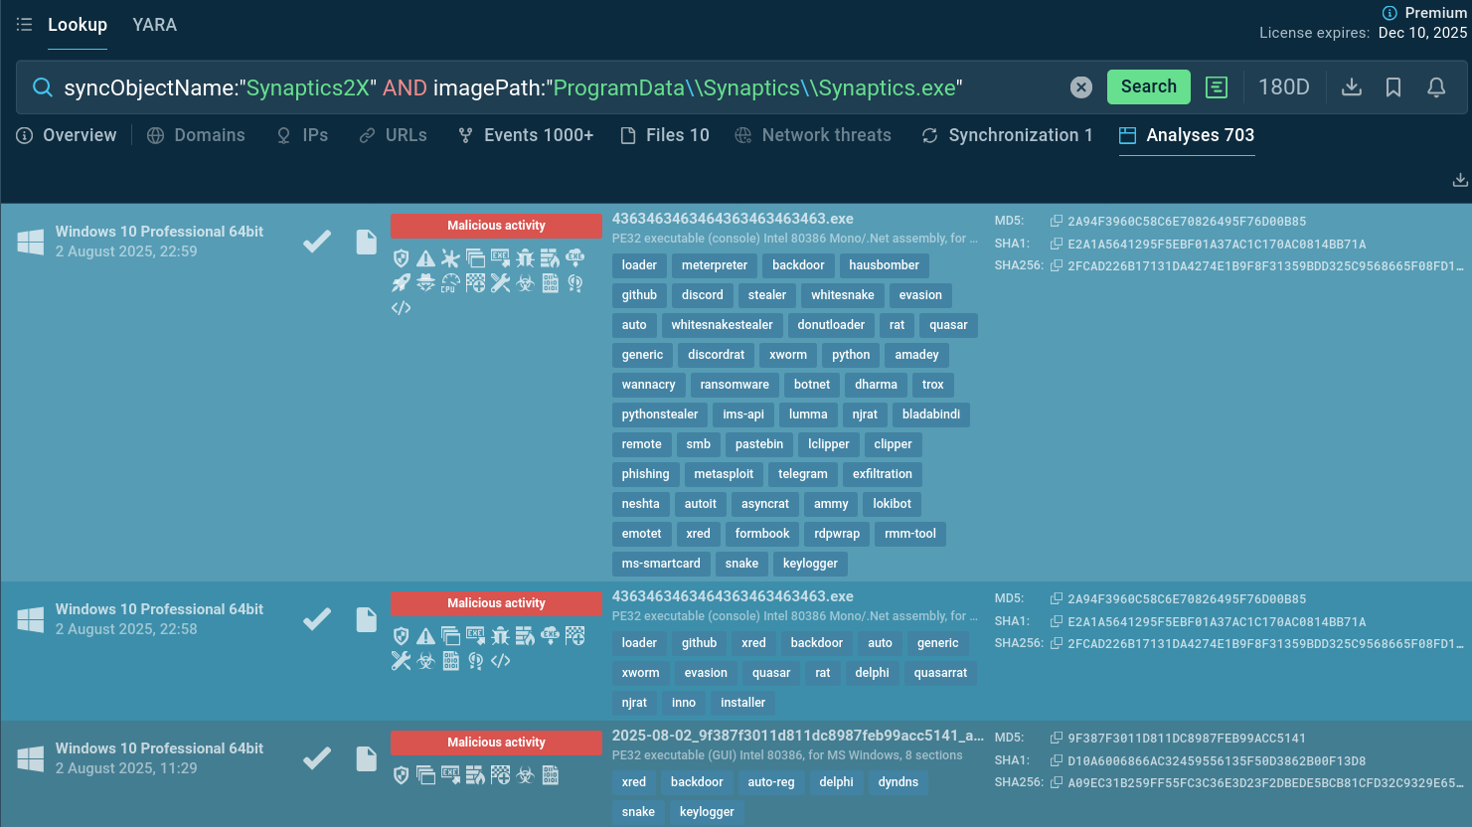Copy SHA1 D10A6006866A hash
Viewport: 1472px width, 827px height.
click(x=1057, y=760)
